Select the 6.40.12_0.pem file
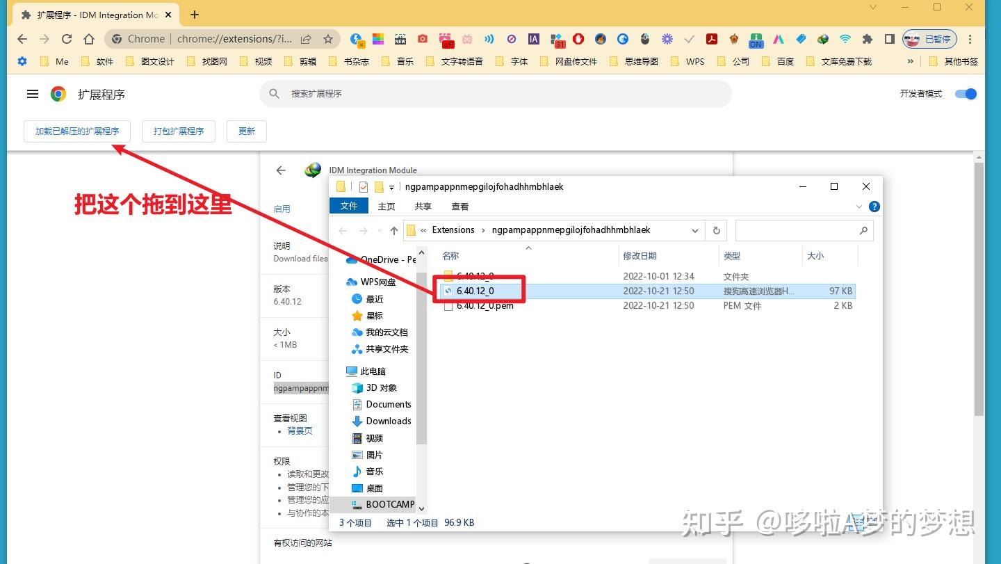The image size is (1001, 564). coord(485,305)
